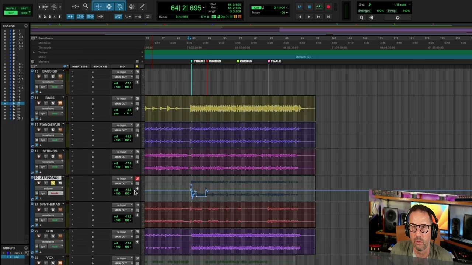Click Go to End transport button
Image resolution: width=472 pixels, height=265 pixels.
click(x=328, y=17)
